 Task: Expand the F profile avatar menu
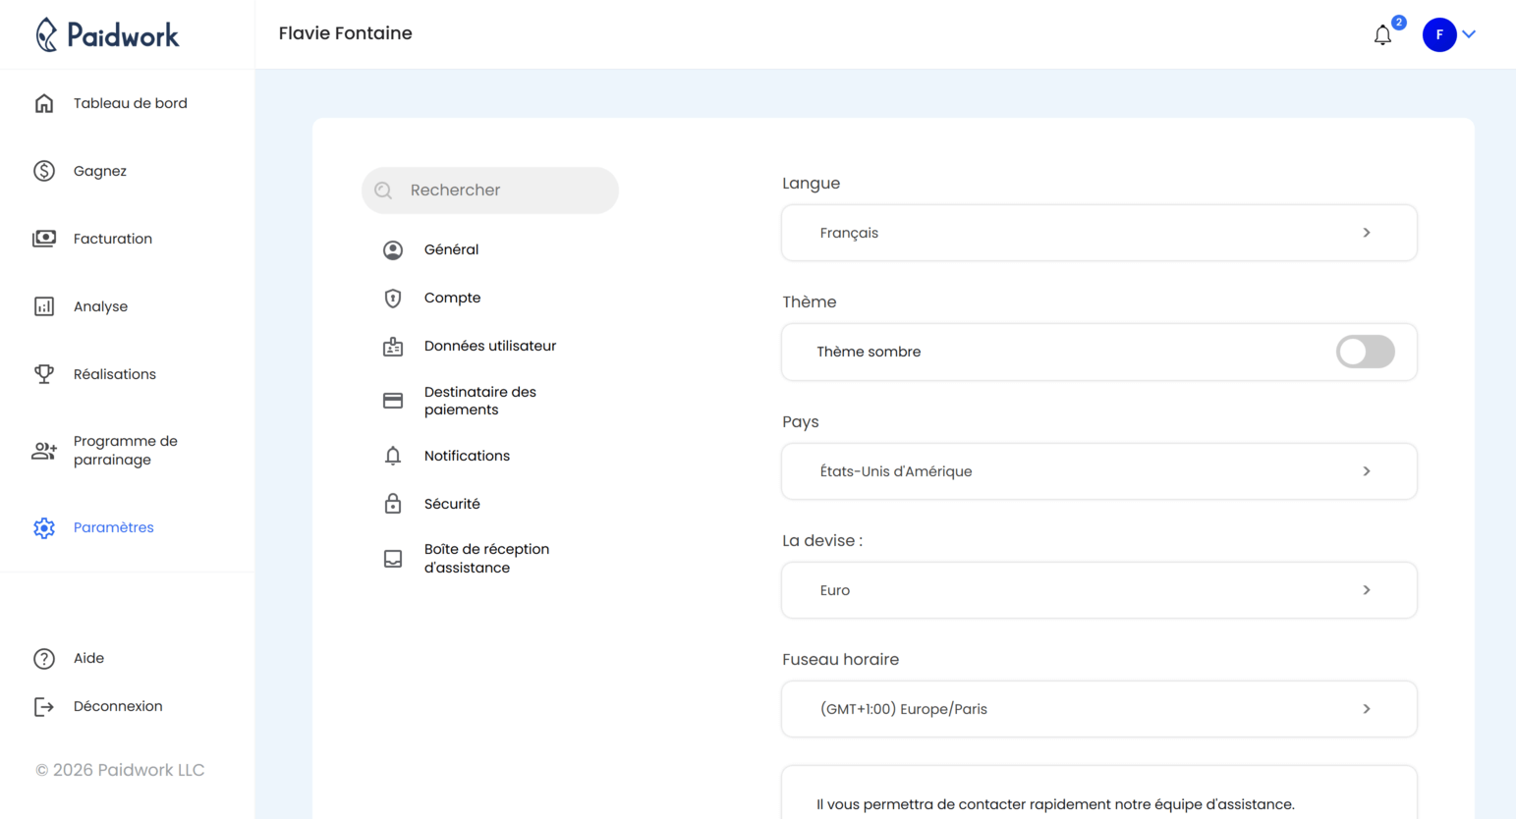coord(1438,34)
